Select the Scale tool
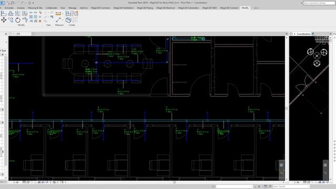 point(36,17)
